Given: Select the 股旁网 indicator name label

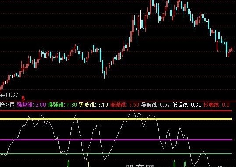Looking at the screenshot, I should (x=7, y=104).
